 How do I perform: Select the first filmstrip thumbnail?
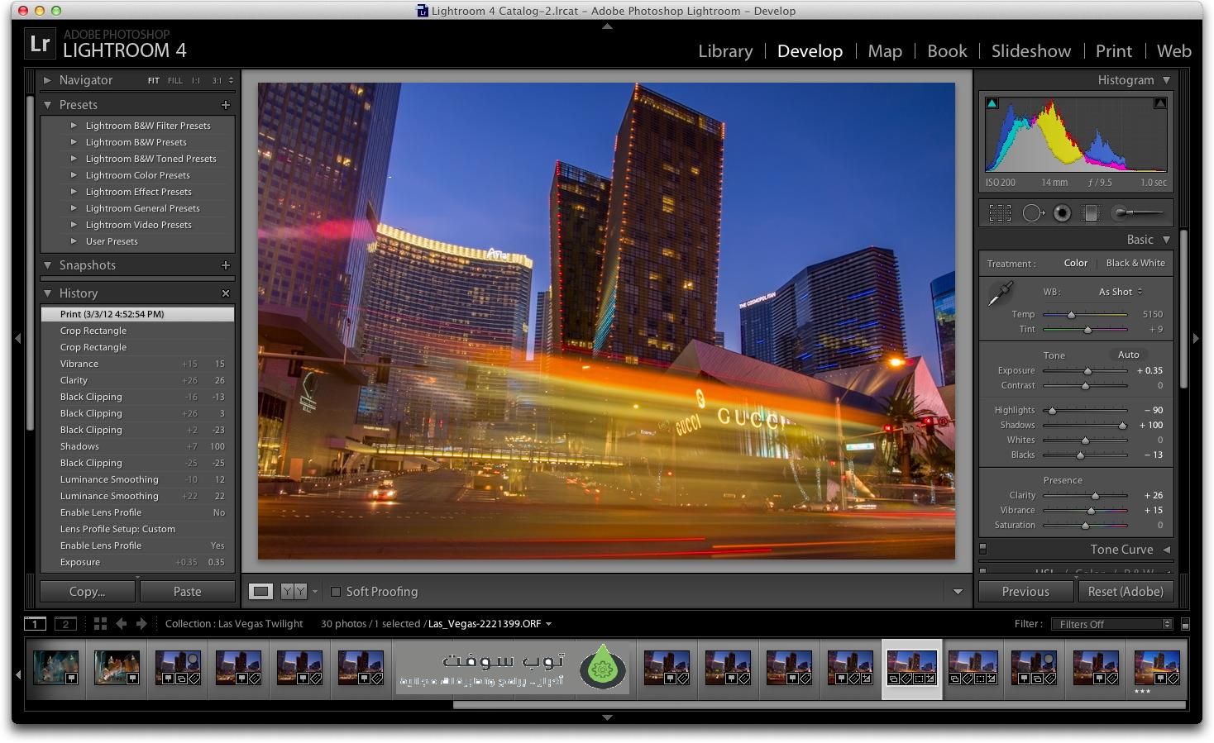pyautogui.click(x=56, y=668)
